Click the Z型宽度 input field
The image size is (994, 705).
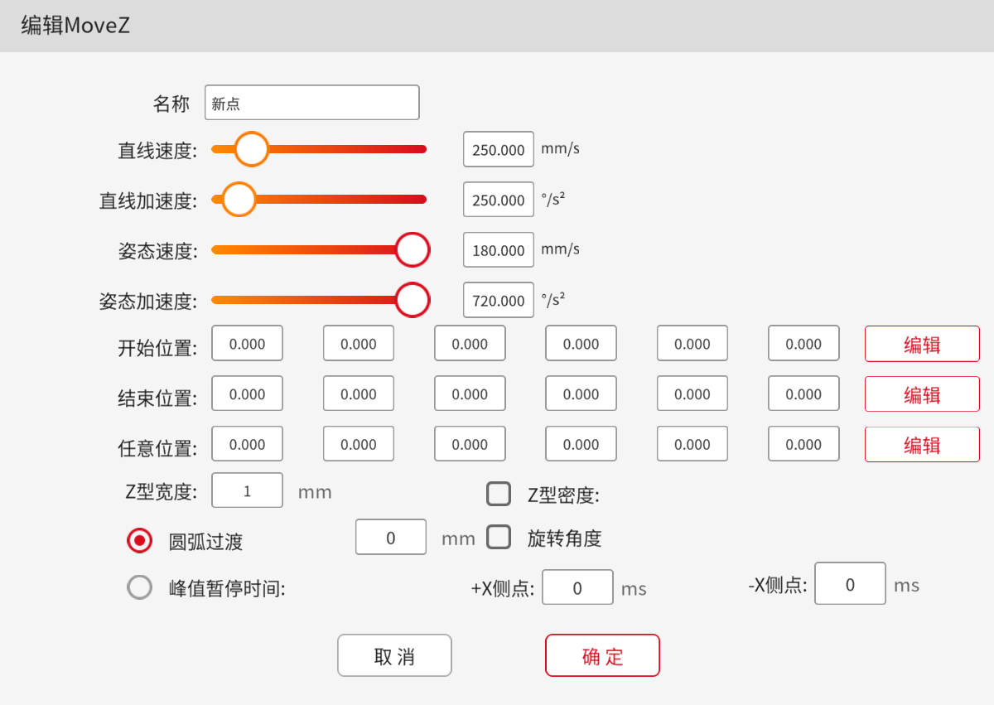247,490
